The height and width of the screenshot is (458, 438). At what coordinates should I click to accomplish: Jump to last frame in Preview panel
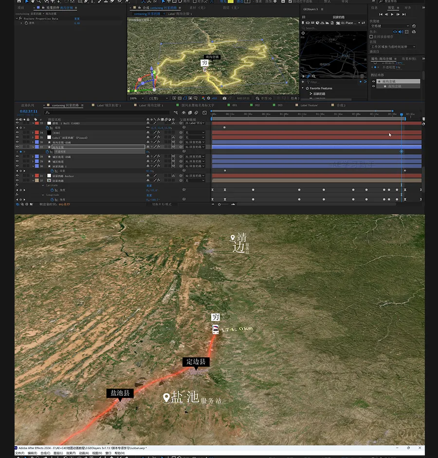404,14
